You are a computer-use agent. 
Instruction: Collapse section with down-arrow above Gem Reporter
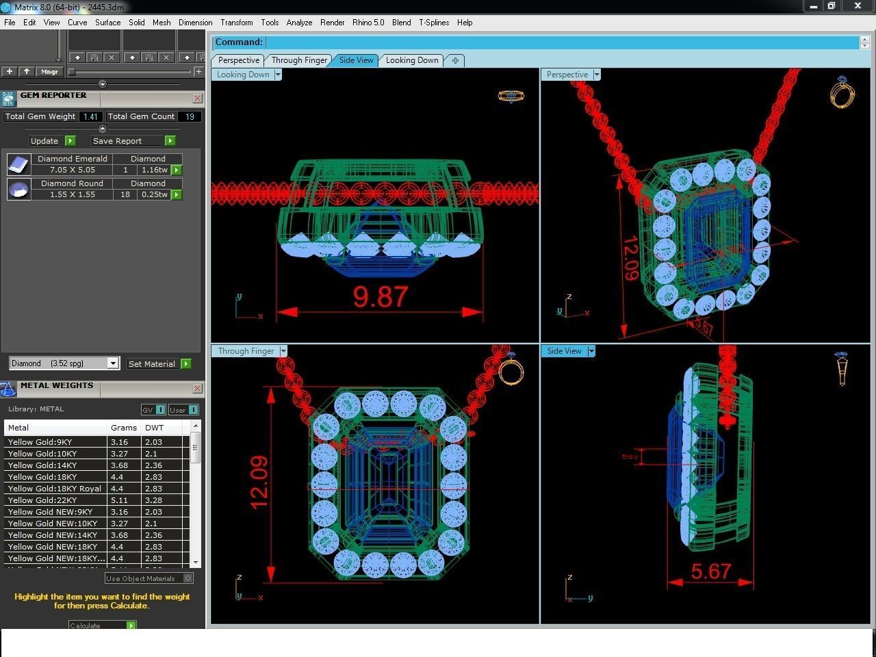click(103, 84)
